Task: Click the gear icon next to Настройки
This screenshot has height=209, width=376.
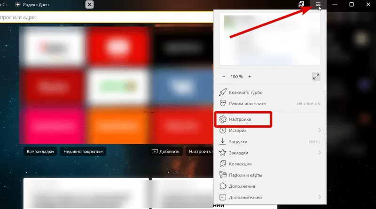Action: click(x=223, y=119)
